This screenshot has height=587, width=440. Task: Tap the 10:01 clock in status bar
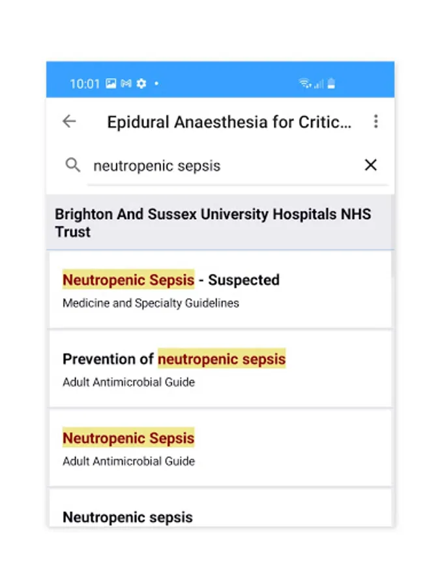tap(85, 83)
